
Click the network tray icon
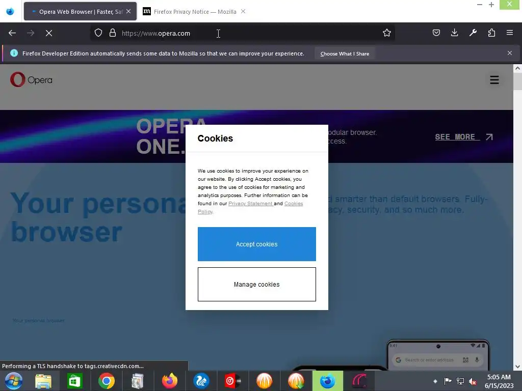pyautogui.click(x=460, y=381)
